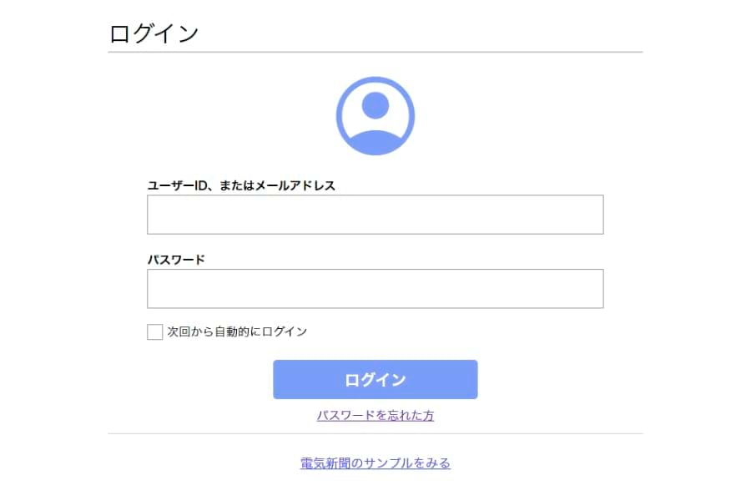Click the blue ring of the avatar

(x=340, y=116)
